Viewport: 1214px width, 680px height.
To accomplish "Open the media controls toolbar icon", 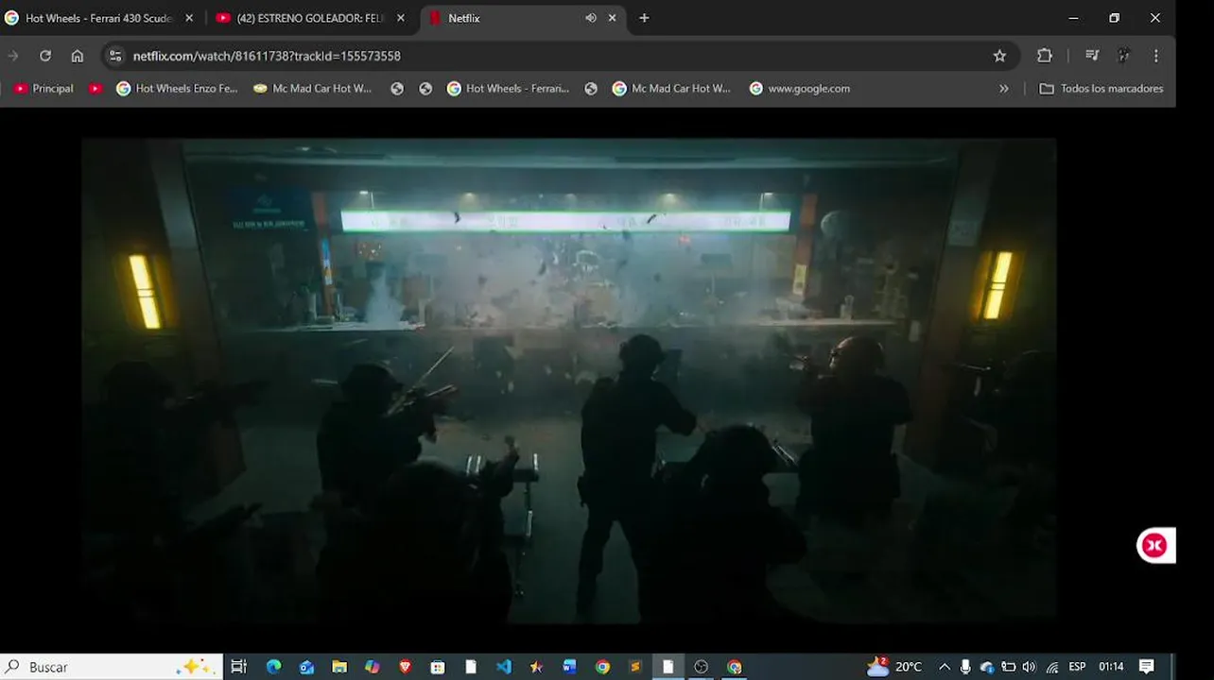I will [1092, 56].
